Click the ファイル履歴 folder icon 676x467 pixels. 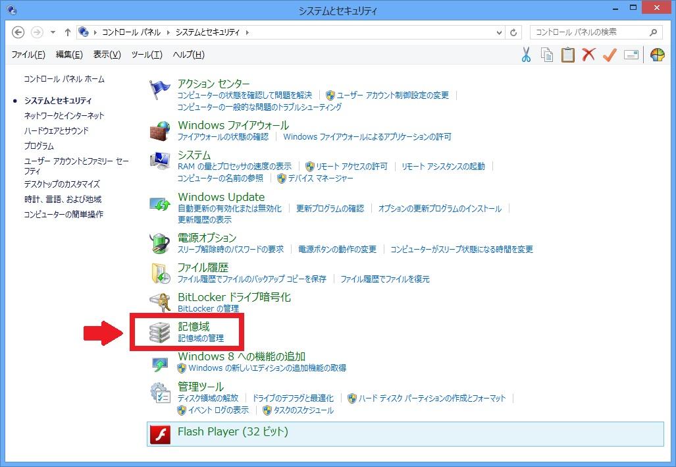pos(161,273)
